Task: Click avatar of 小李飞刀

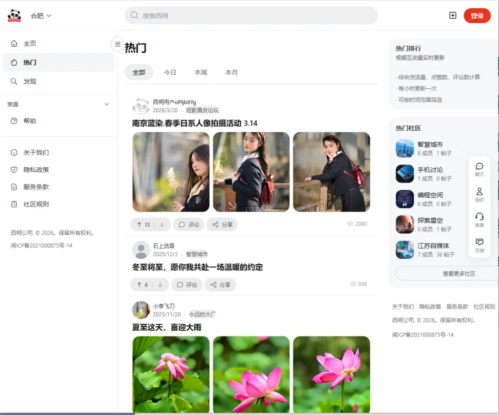Action: tap(141, 310)
